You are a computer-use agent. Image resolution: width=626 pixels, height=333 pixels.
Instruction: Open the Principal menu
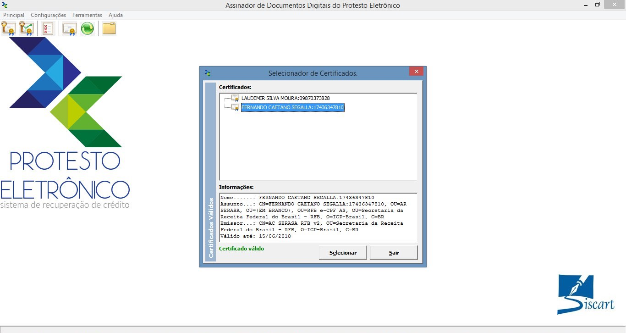click(x=14, y=15)
